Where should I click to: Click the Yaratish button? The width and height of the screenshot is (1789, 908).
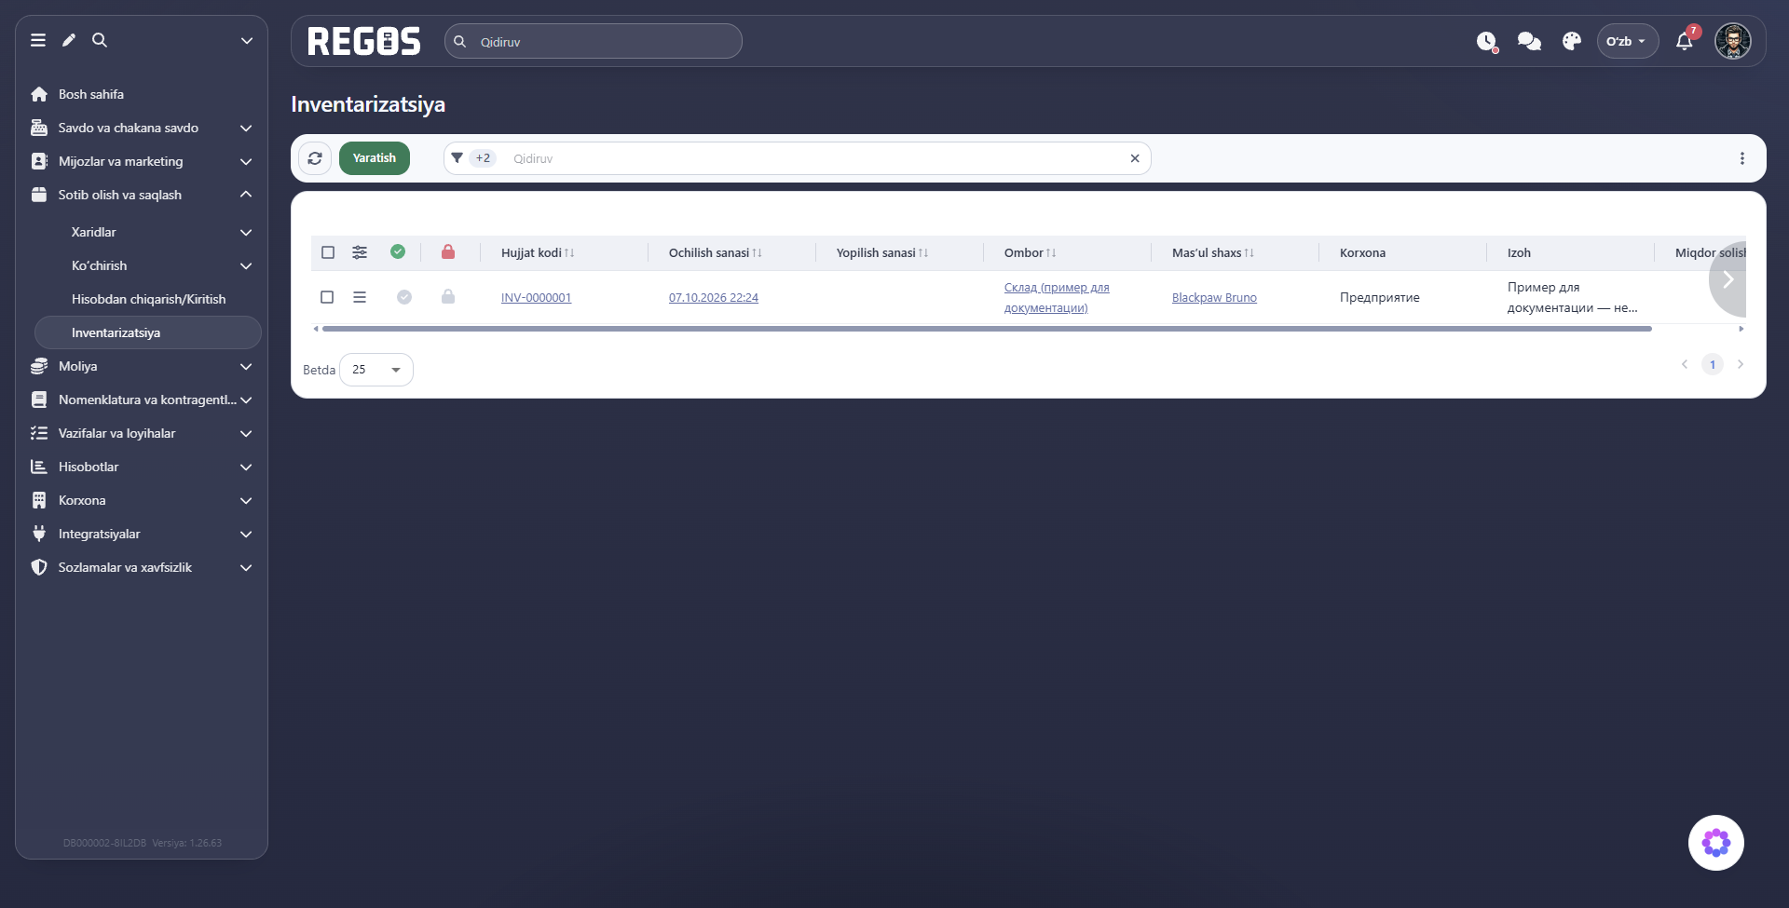[x=375, y=158]
